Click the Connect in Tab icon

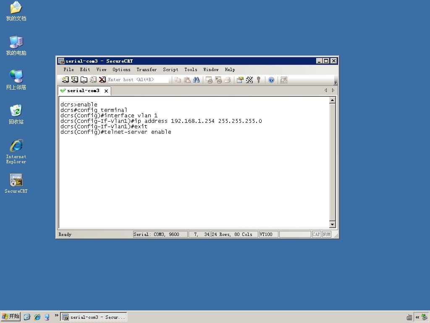[x=84, y=79]
